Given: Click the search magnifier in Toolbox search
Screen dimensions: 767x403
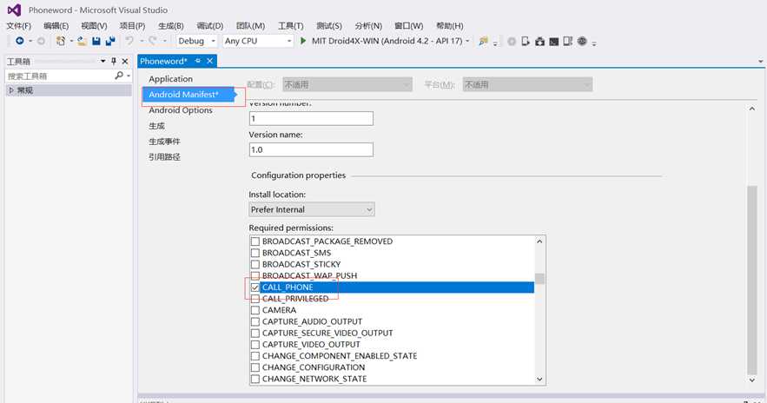Looking at the screenshot, I should [x=119, y=76].
